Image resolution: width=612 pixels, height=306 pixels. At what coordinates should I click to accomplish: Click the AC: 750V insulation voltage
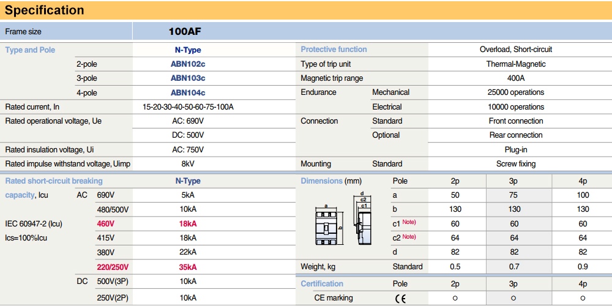188,149
